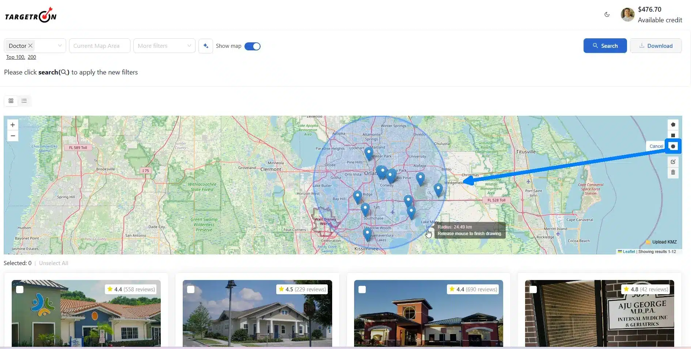Click the AI sparkle filter button

point(206,46)
